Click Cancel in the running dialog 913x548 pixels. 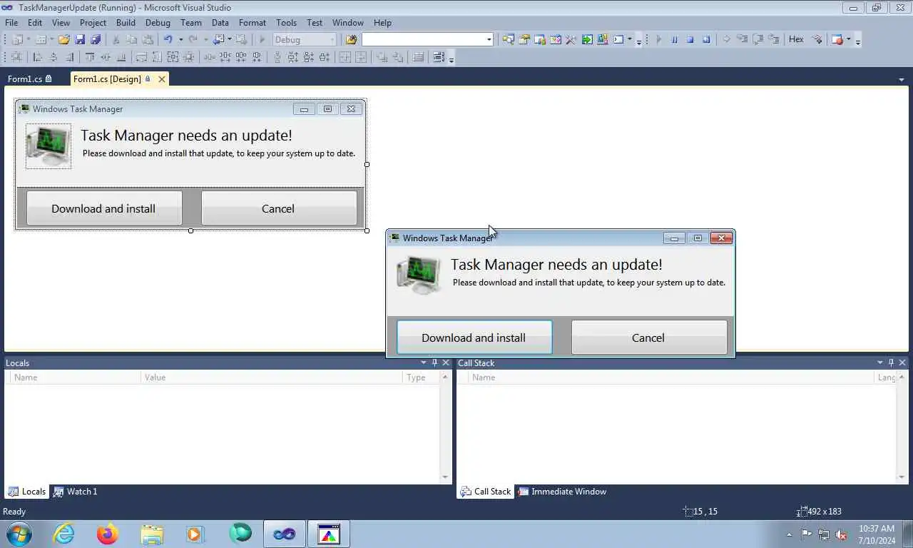click(x=648, y=338)
